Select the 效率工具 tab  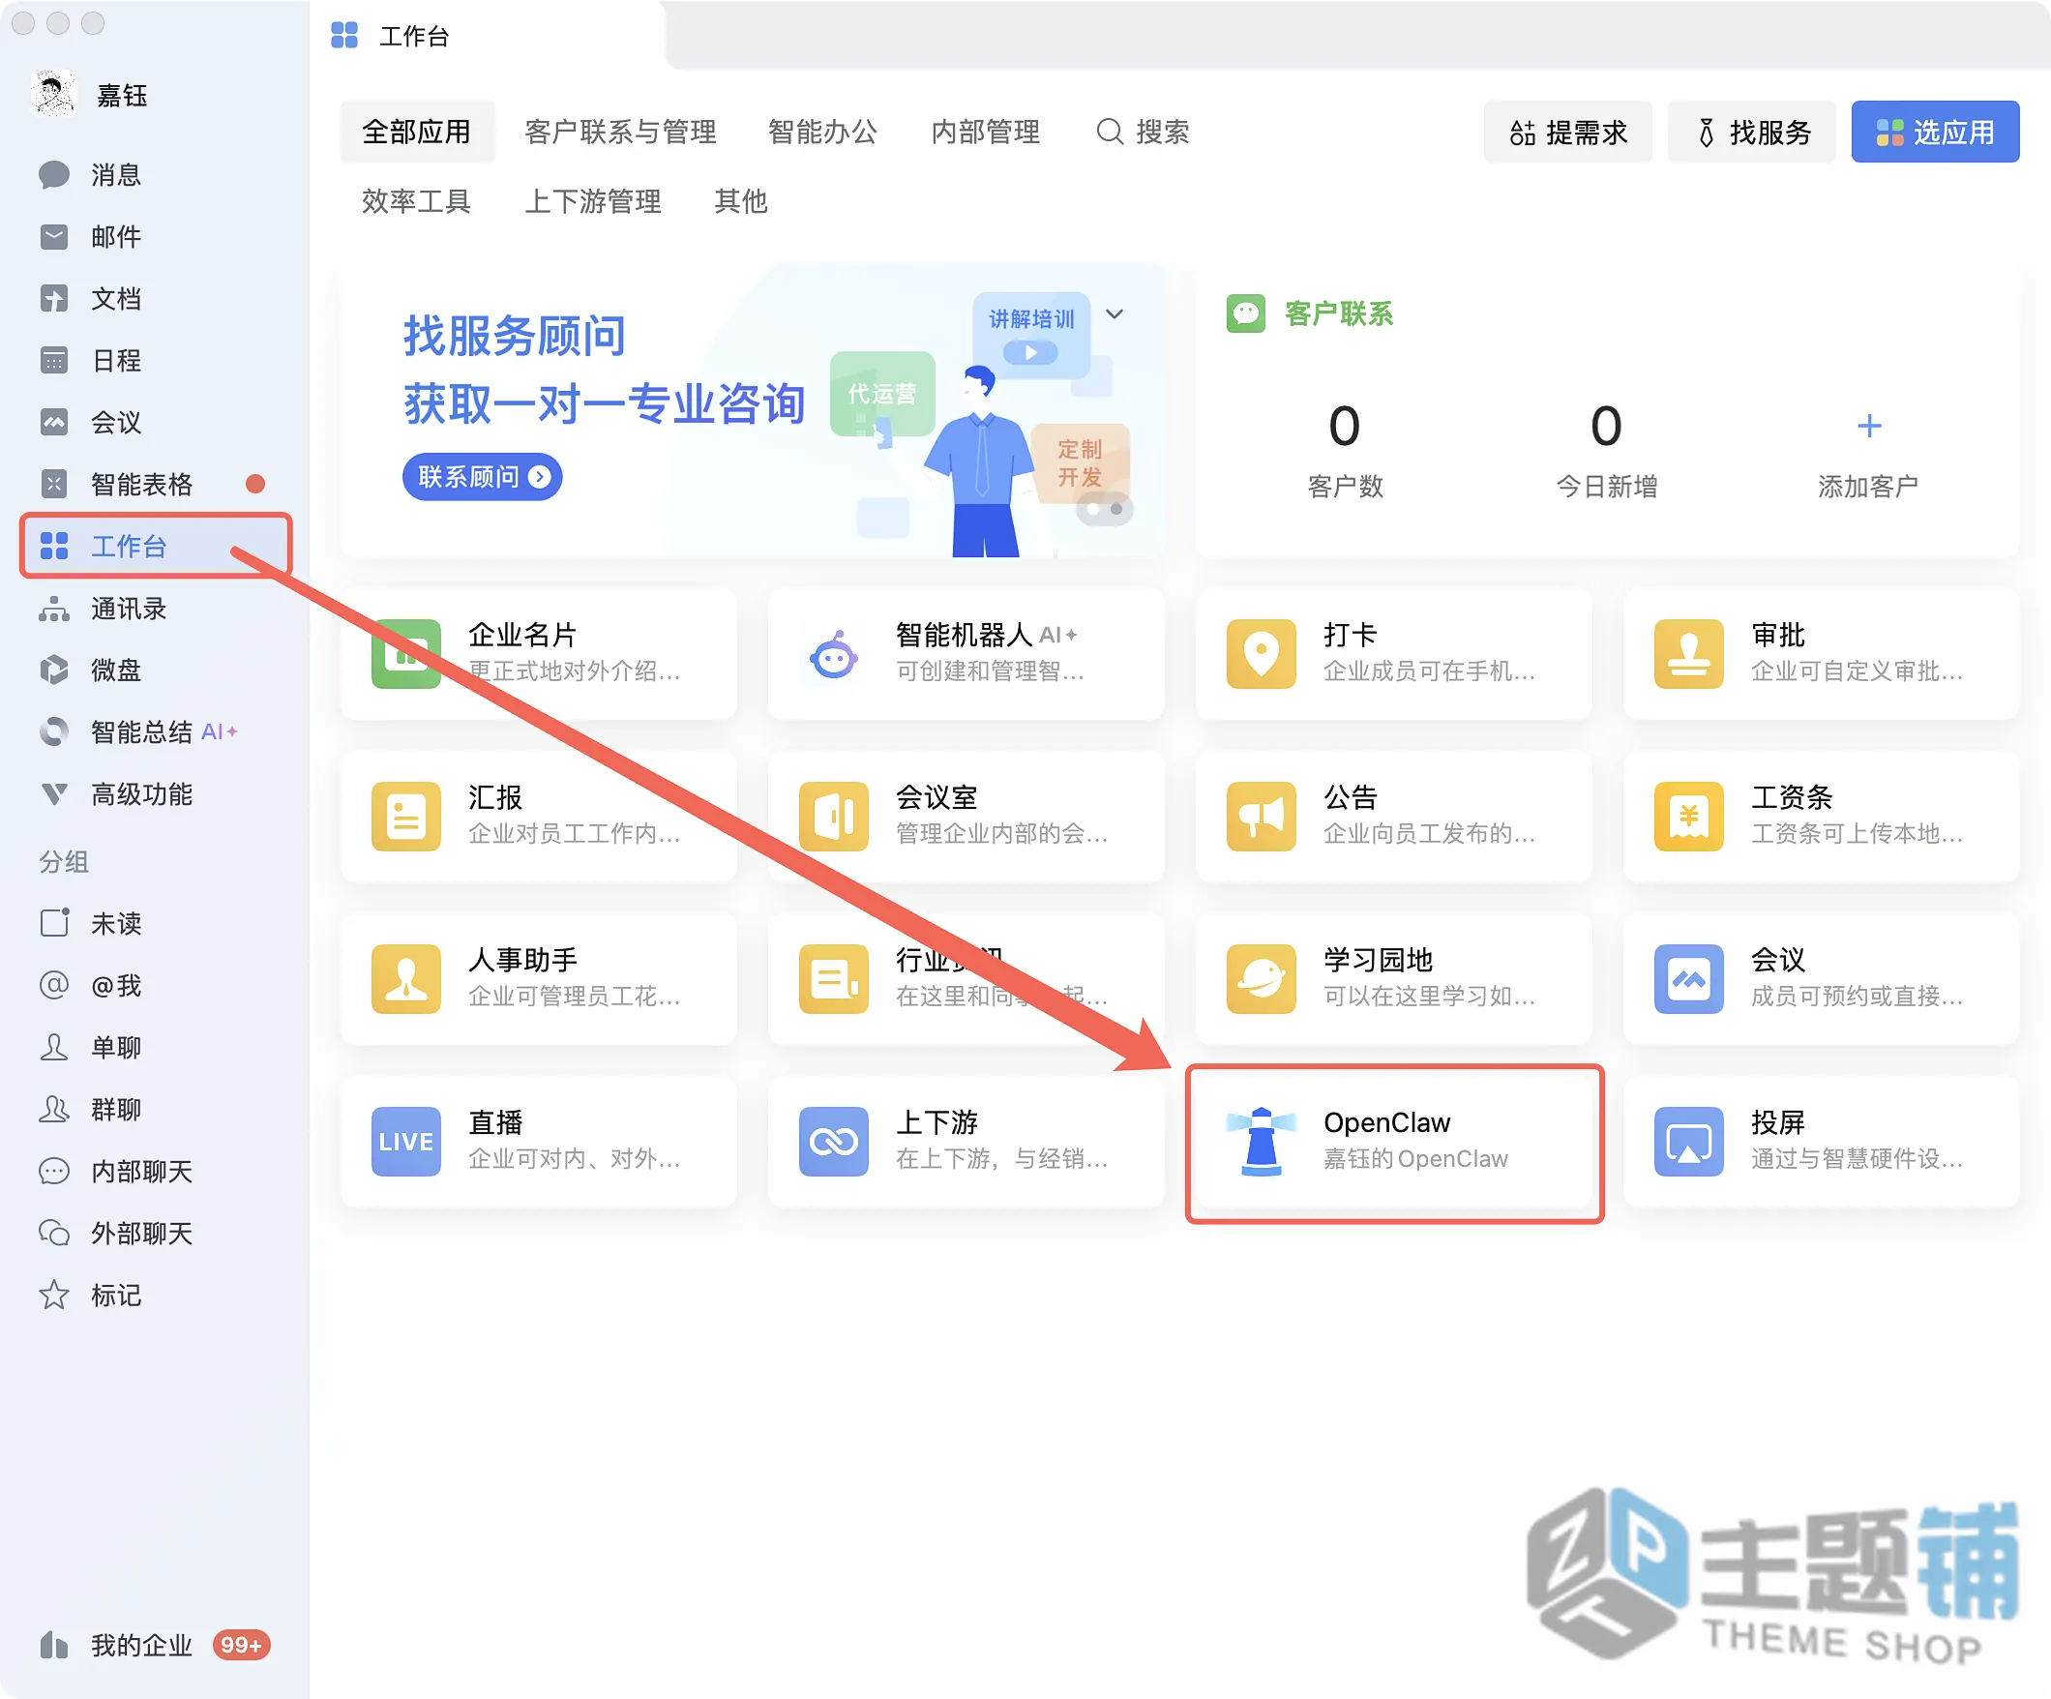(416, 201)
